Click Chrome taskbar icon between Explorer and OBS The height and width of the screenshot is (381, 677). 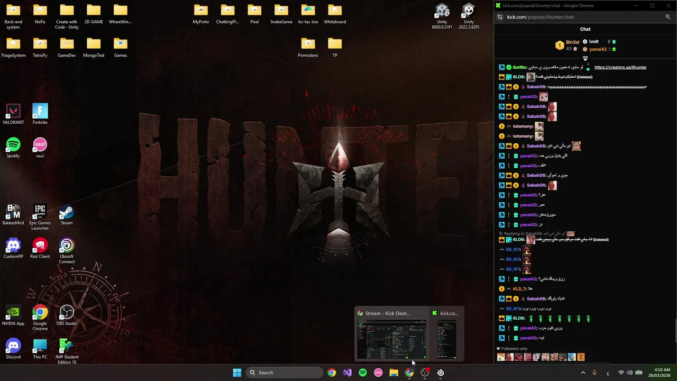[409, 373]
